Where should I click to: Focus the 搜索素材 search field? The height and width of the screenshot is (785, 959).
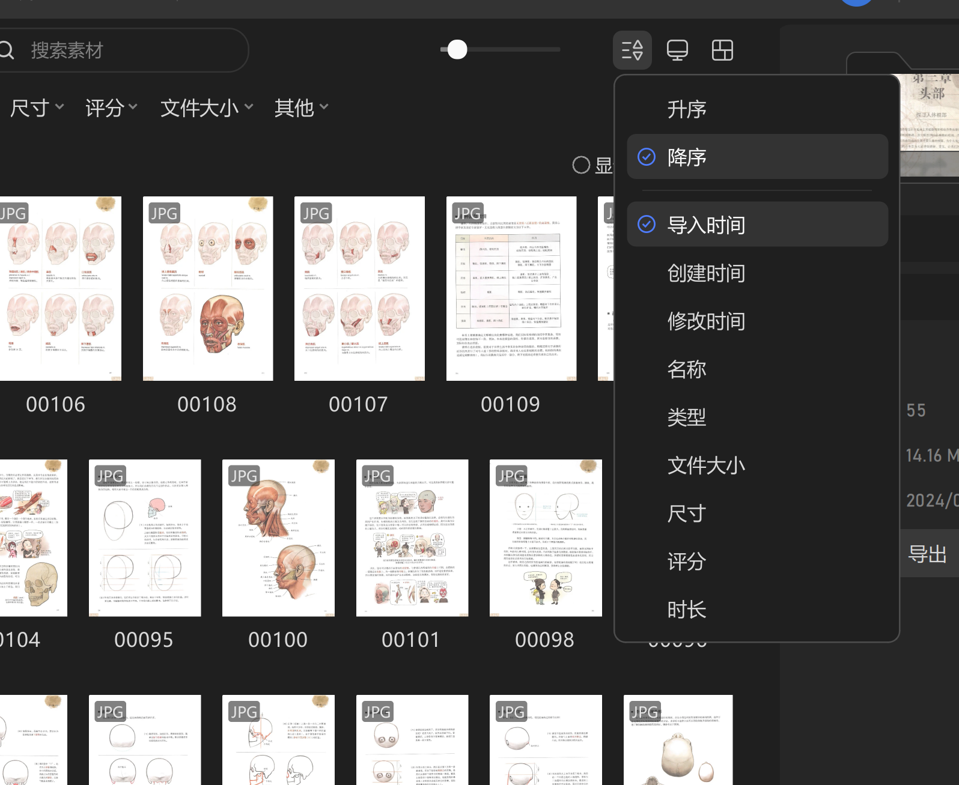click(x=120, y=50)
